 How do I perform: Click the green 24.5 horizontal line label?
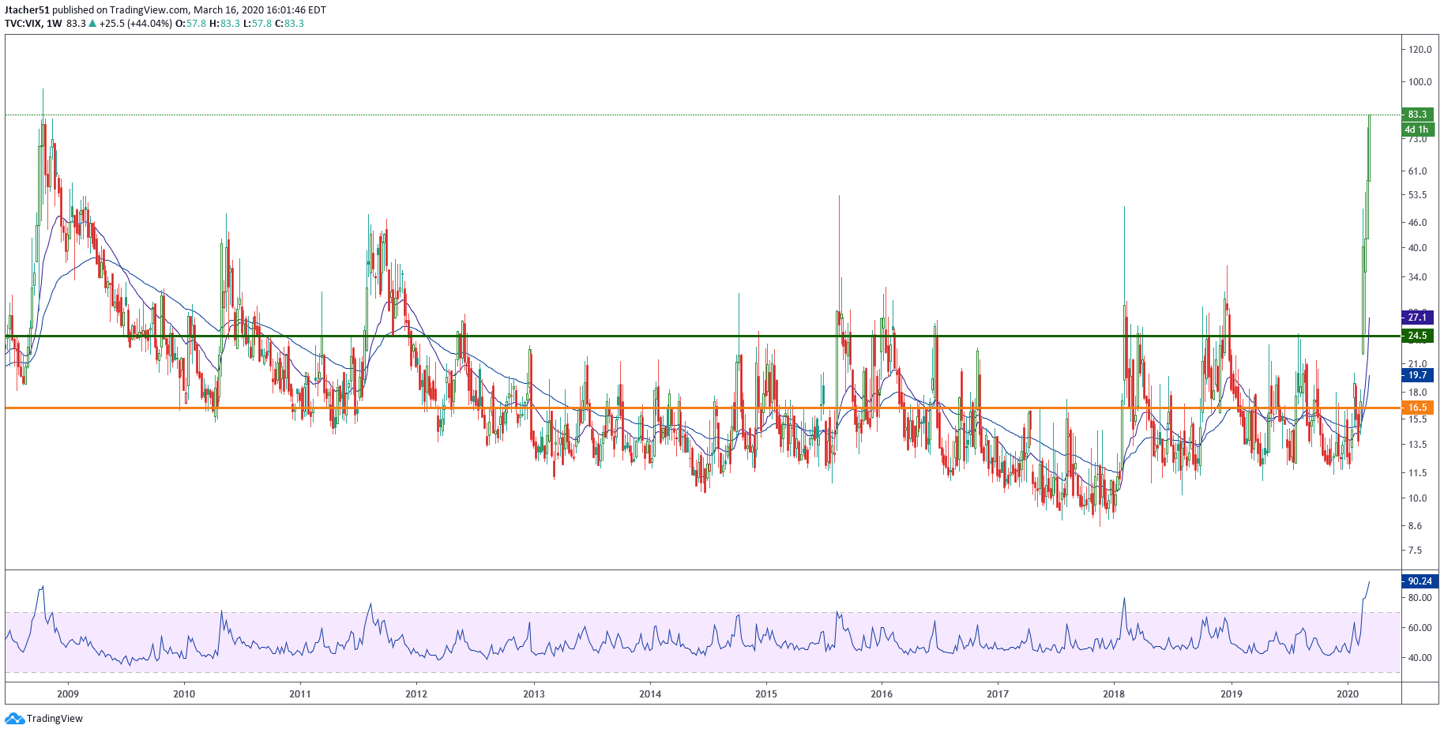(1417, 336)
